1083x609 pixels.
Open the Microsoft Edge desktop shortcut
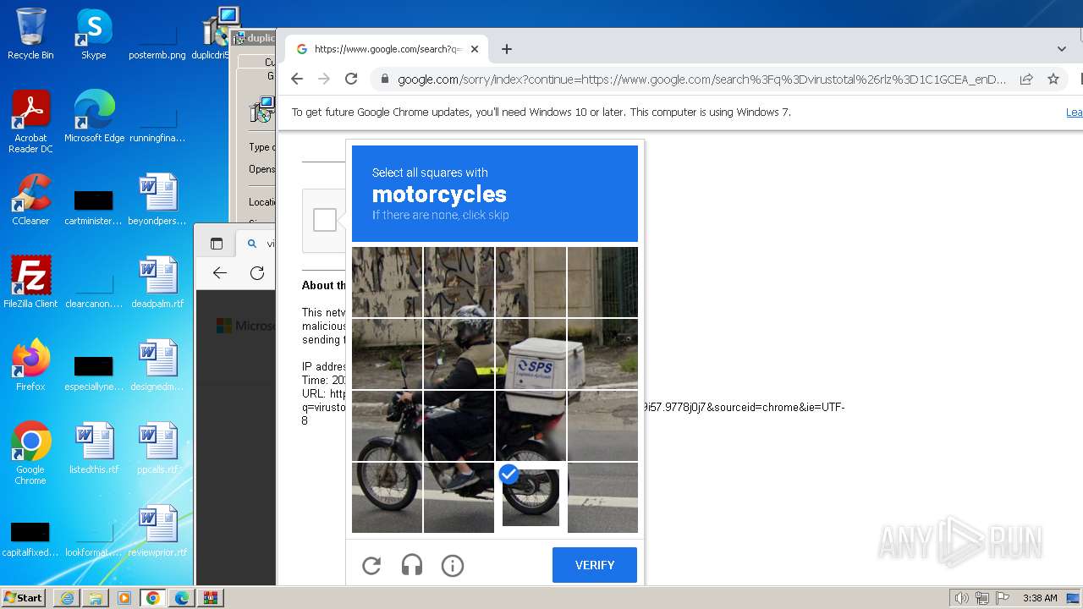pos(94,117)
